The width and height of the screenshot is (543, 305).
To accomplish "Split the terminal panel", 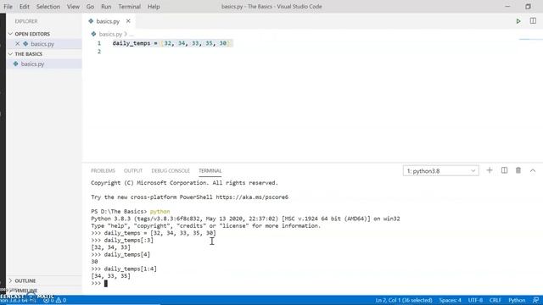I will pos(504,170).
